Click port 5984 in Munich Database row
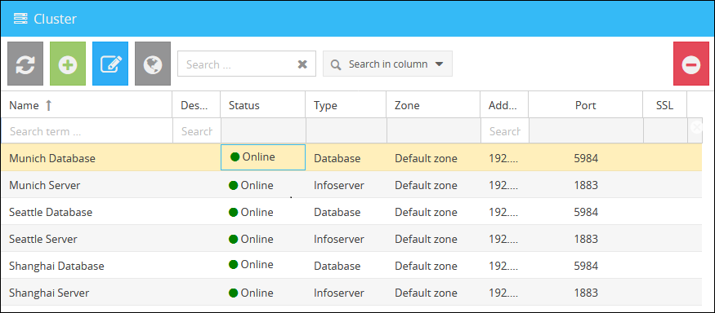This screenshot has height=313, width=715. pos(586,158)
